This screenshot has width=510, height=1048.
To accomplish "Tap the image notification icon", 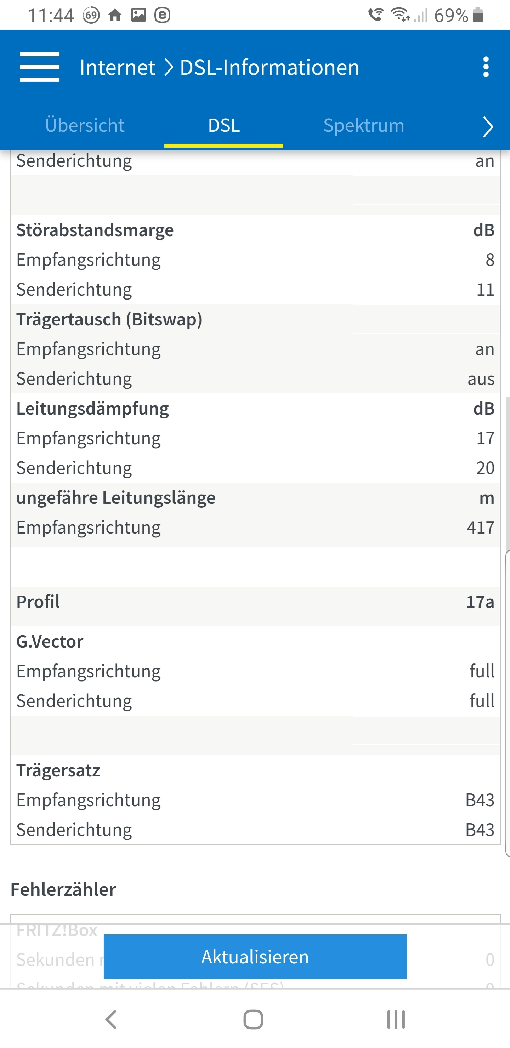I will tap(138, 16).
